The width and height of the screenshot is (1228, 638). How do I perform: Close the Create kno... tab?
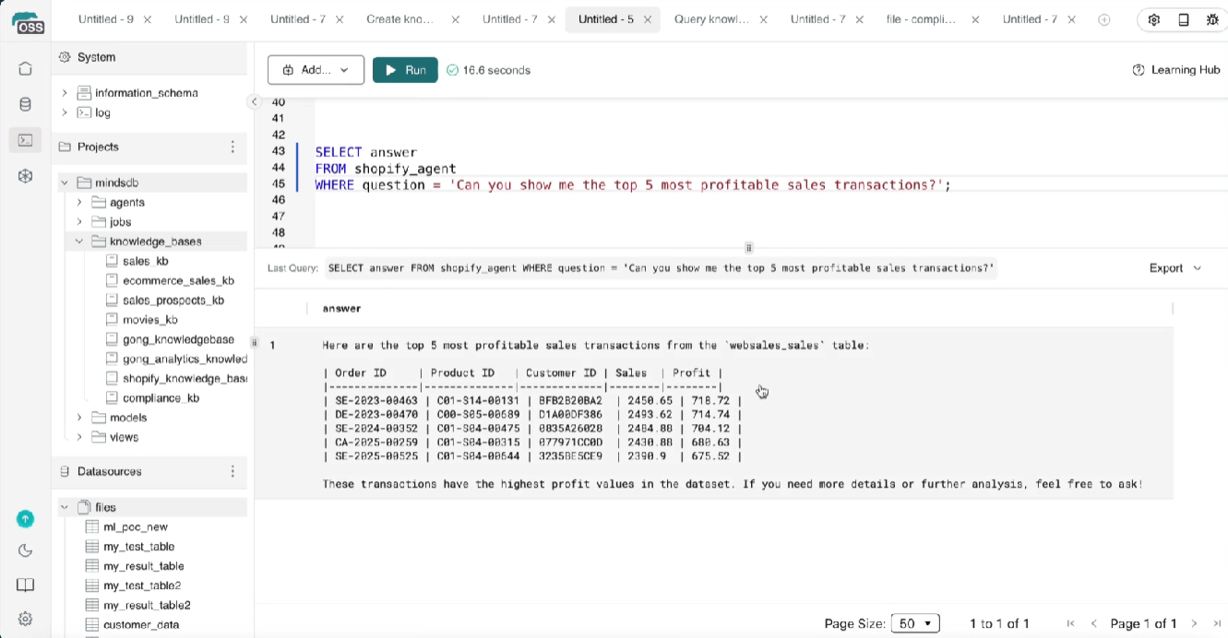tap(455, 19)
